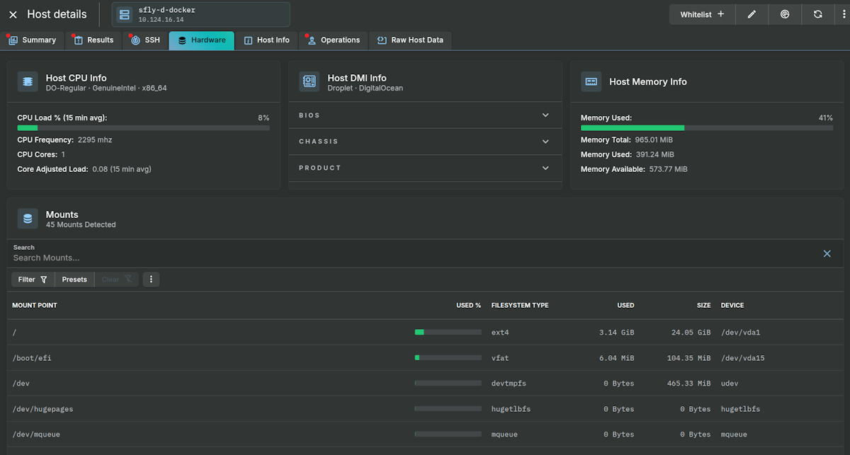
Task: Switch to the Operations tab
Action: [x=334, y=40]
